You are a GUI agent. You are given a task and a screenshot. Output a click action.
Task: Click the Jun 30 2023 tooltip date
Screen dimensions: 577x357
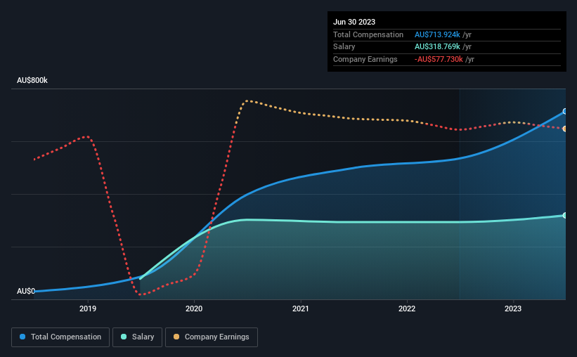click(354, 22)
